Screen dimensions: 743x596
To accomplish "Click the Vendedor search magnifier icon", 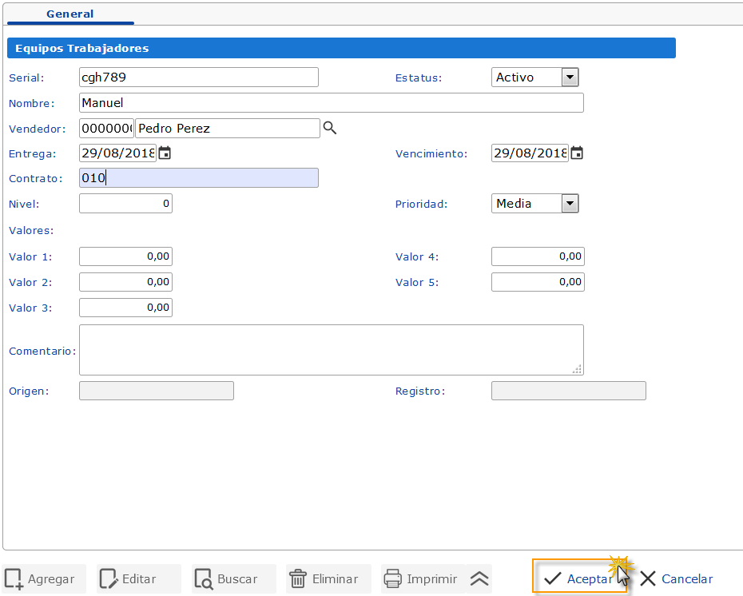I will click(330, 128).
